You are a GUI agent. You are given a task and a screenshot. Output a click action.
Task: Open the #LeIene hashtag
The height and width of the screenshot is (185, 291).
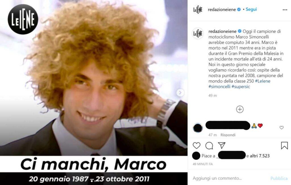click(263, 81)
